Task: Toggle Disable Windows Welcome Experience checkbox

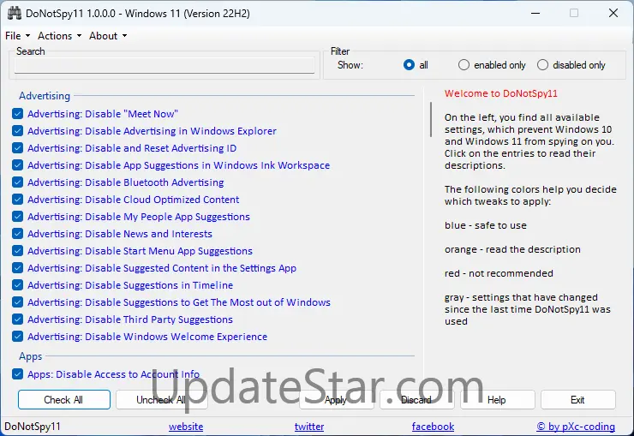Action: coord(17,336)
